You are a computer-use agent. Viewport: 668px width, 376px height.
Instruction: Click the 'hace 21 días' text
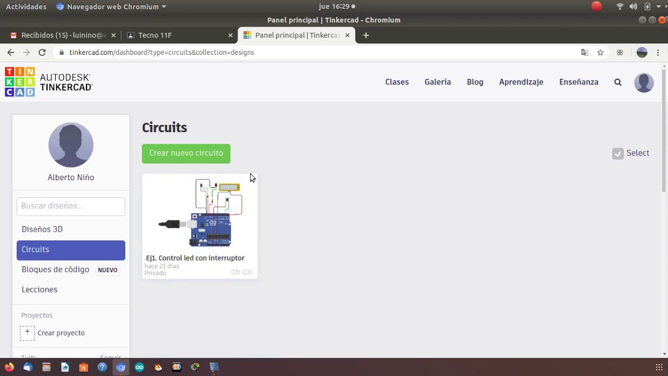click(x=162, y=266)
